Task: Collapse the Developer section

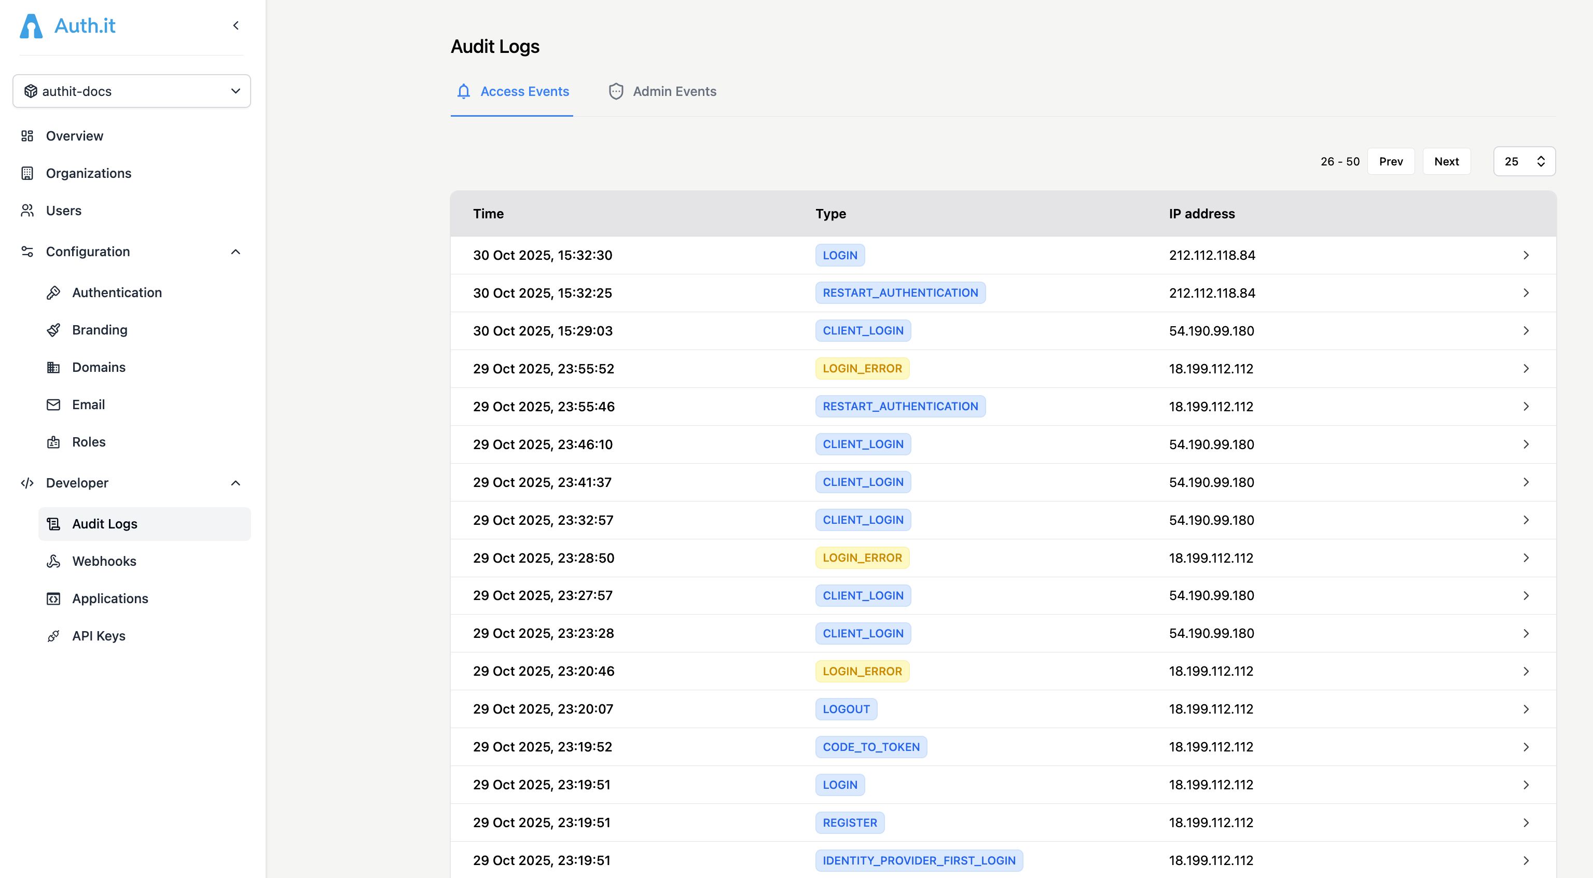Action: pyautogui.click(x=236, y=483)
